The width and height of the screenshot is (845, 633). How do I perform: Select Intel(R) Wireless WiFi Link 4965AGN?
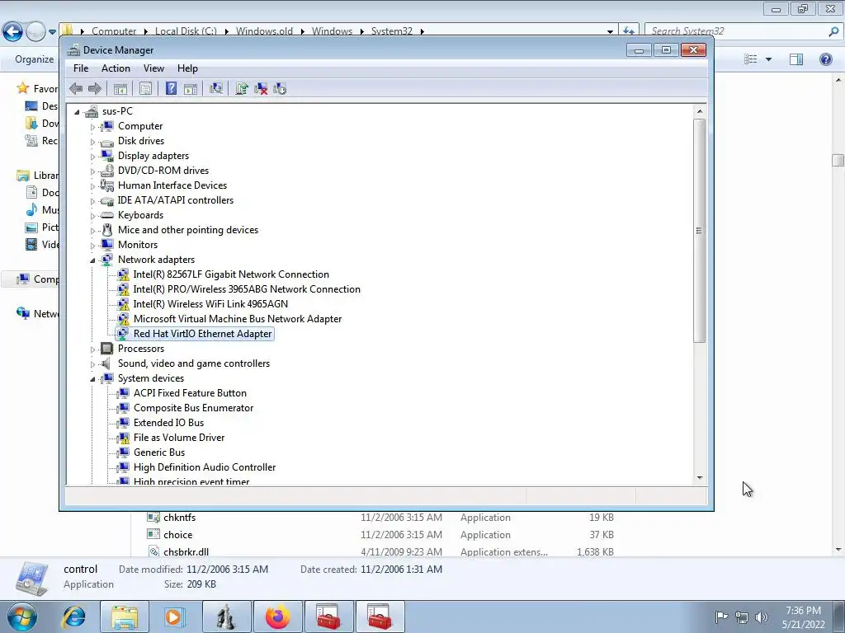[x=210, y=304]
